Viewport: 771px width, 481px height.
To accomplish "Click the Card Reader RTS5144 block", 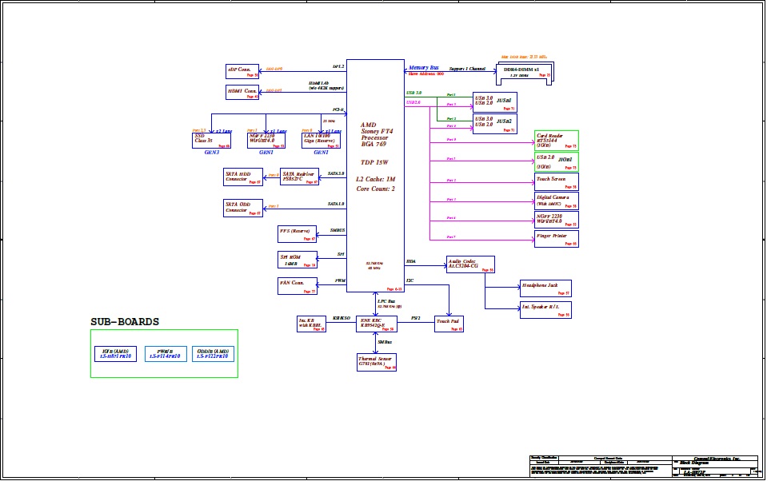I will pos(556,141).
